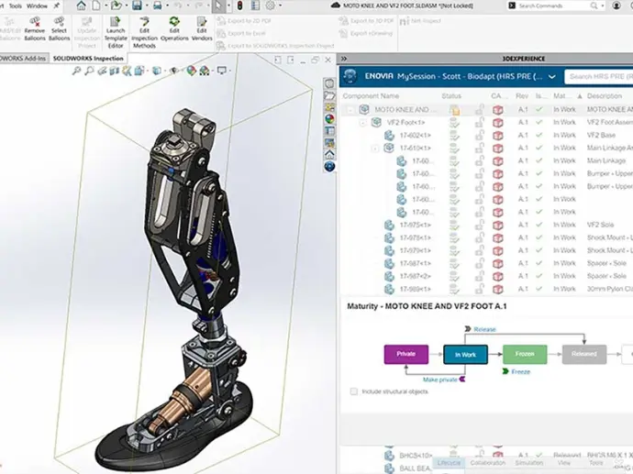Click the Rebuild traffic light icon

pyautogui.click(x=239, y=6)
